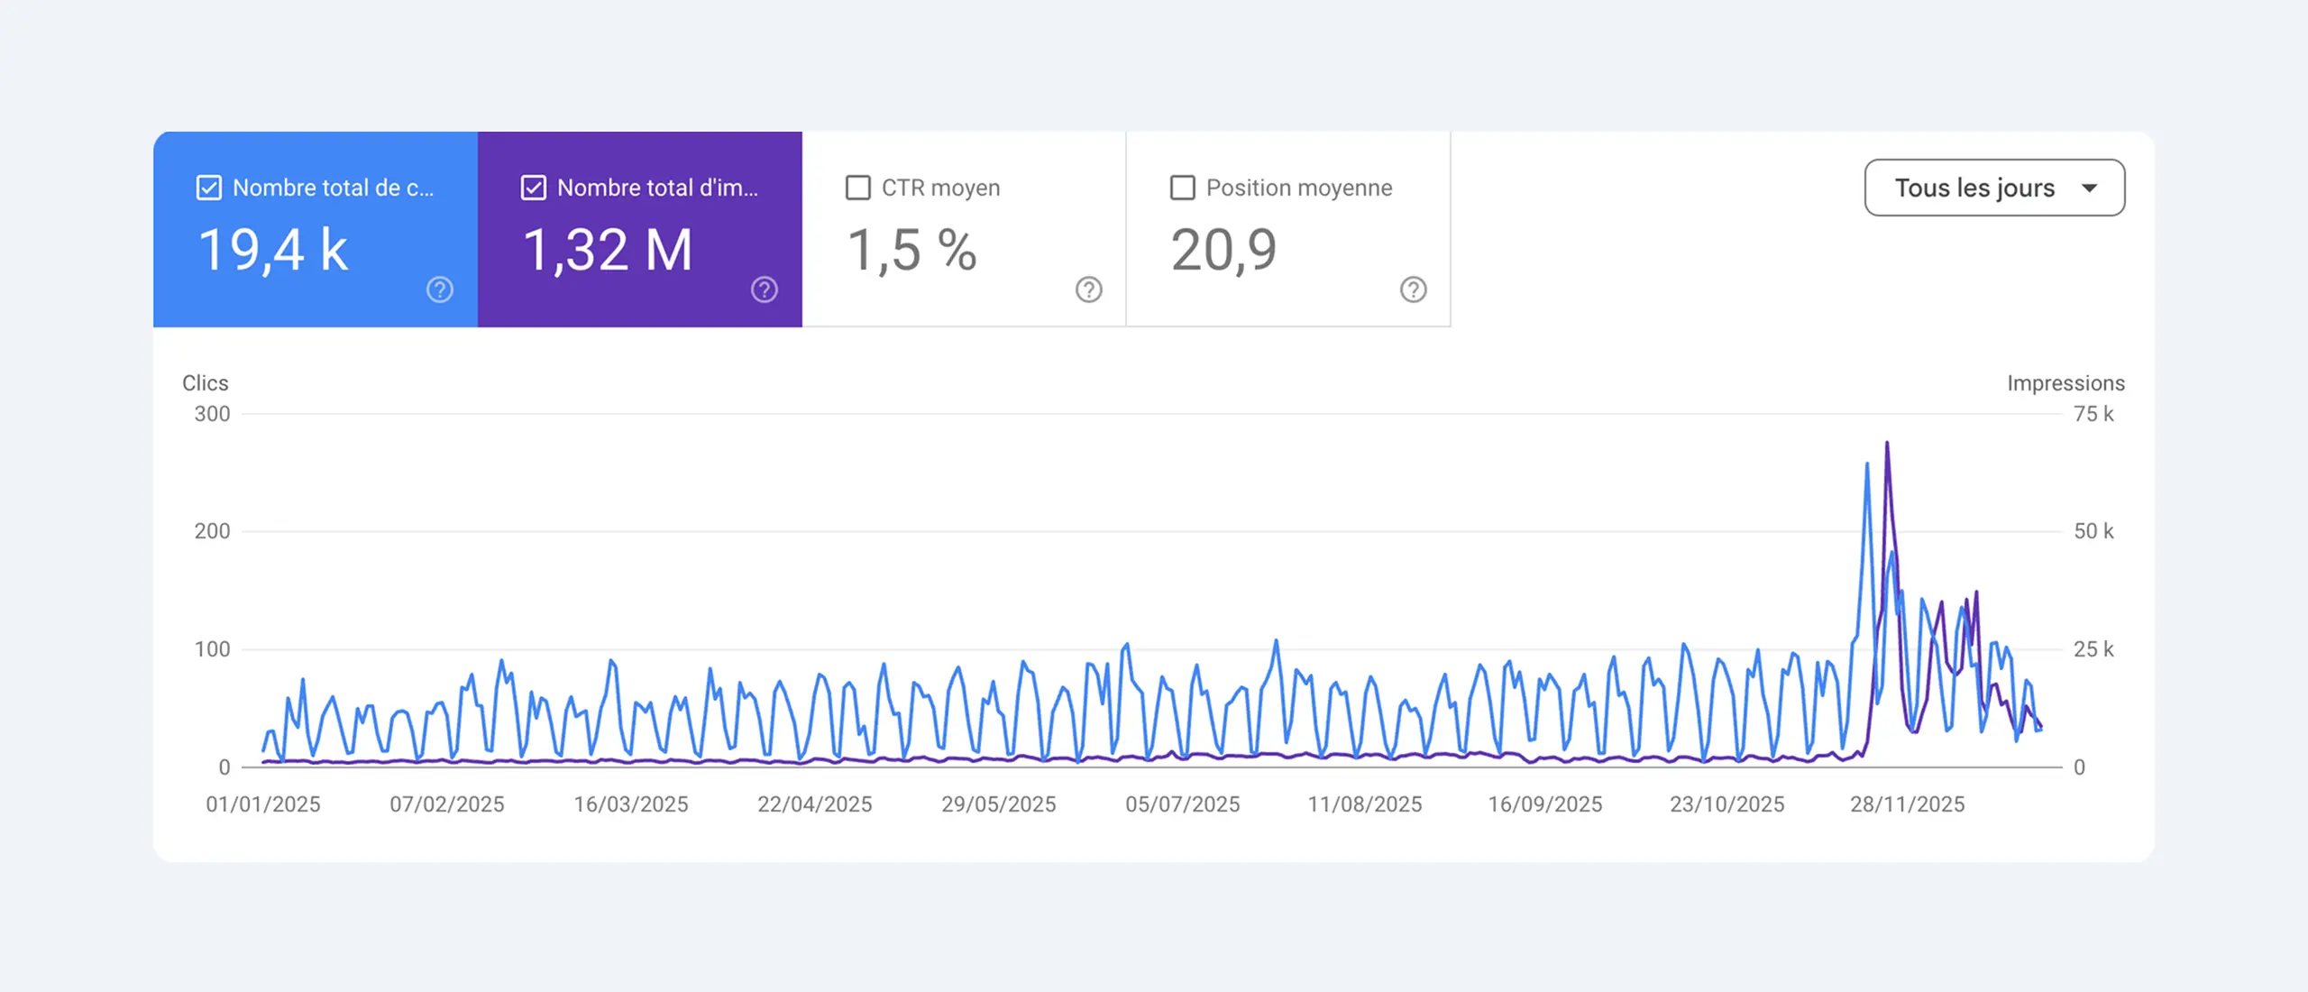2308x992 pixels.
Task: Click the purple impressions peak on chart
Action: pos(1887,445)
